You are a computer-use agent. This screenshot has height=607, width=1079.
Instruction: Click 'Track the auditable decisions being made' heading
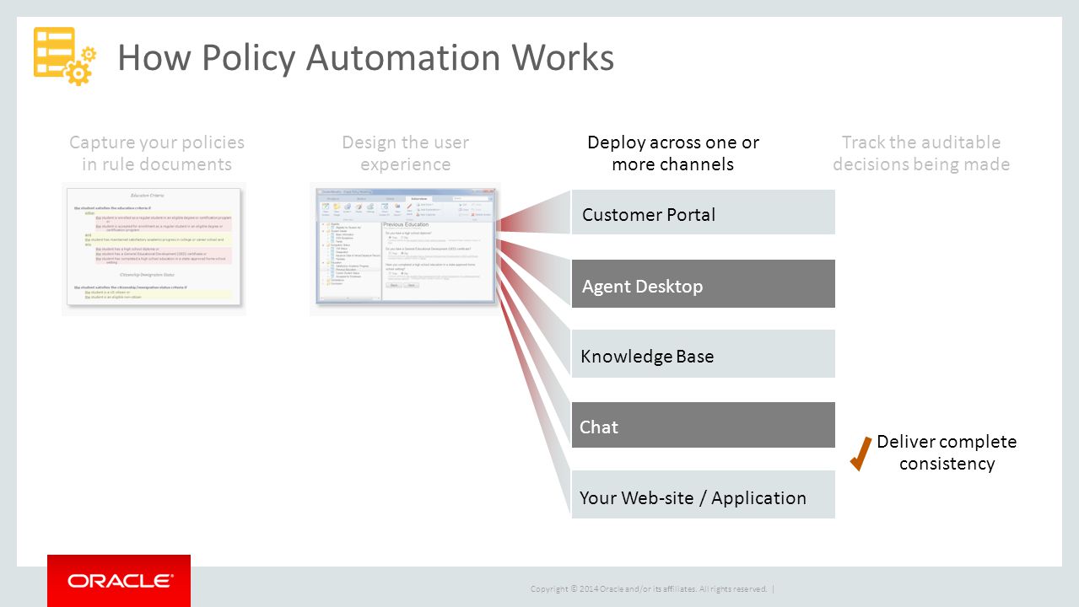click(x=921, y=153)
